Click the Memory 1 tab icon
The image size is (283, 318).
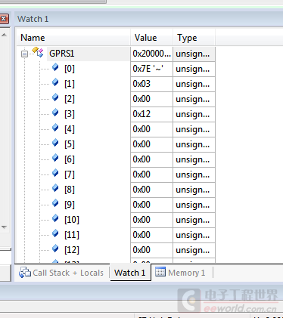coord(160,272)
